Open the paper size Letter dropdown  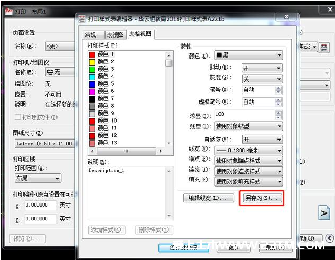click(45, 143)
